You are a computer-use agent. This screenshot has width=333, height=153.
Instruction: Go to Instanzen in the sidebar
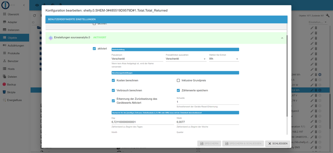[14, 30]
